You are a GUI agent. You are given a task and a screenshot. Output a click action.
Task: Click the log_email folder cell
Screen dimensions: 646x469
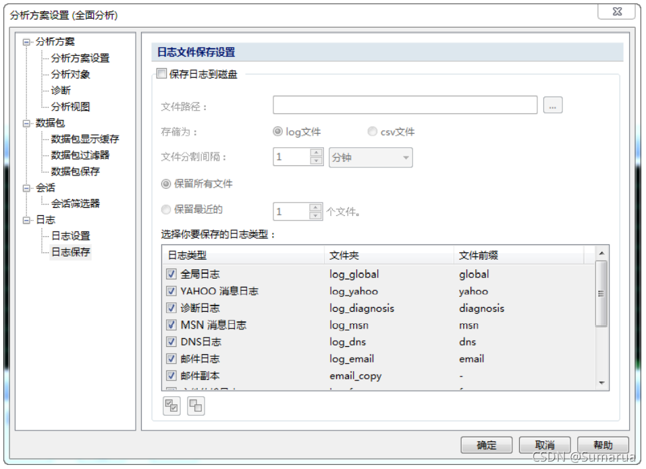coord(352,358)
